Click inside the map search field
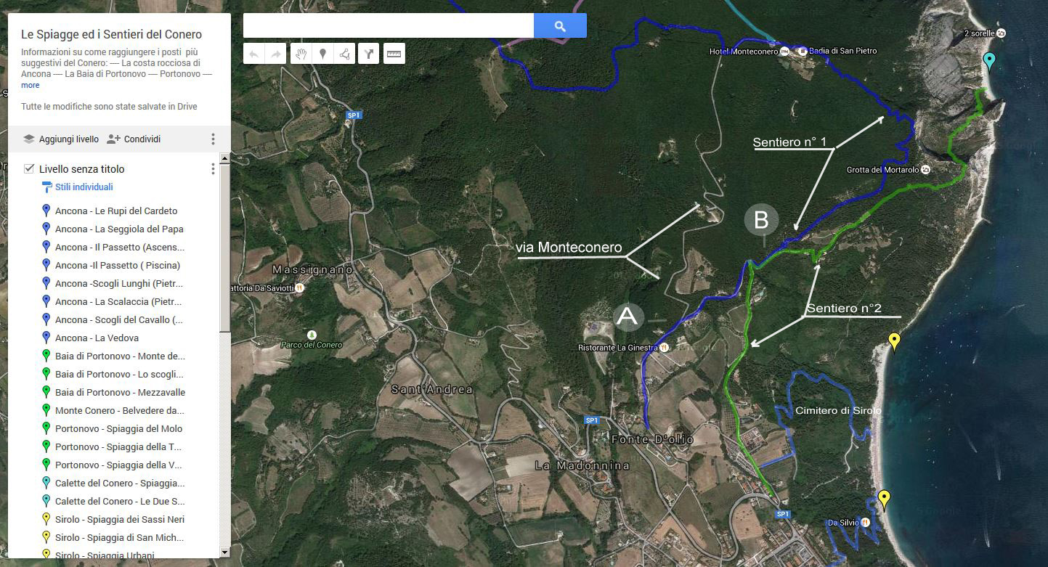This screenshot has height=567, width=1048. pyautogui.click(x=389, y=25)
